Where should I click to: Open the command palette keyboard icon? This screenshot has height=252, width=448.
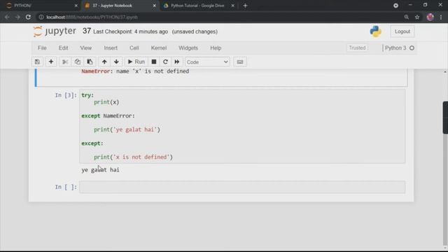pos(239,62)
